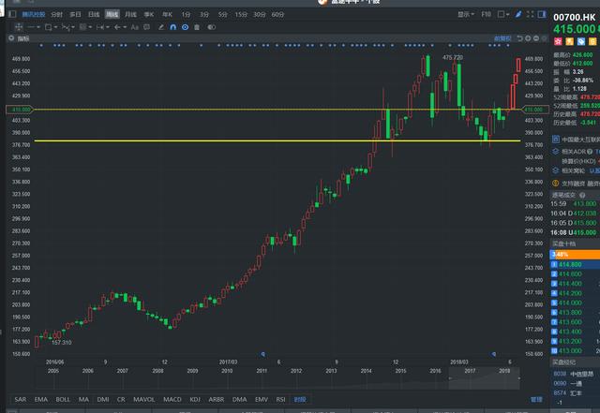Switch to the 日线 daily chart tab

pos(94,15)
